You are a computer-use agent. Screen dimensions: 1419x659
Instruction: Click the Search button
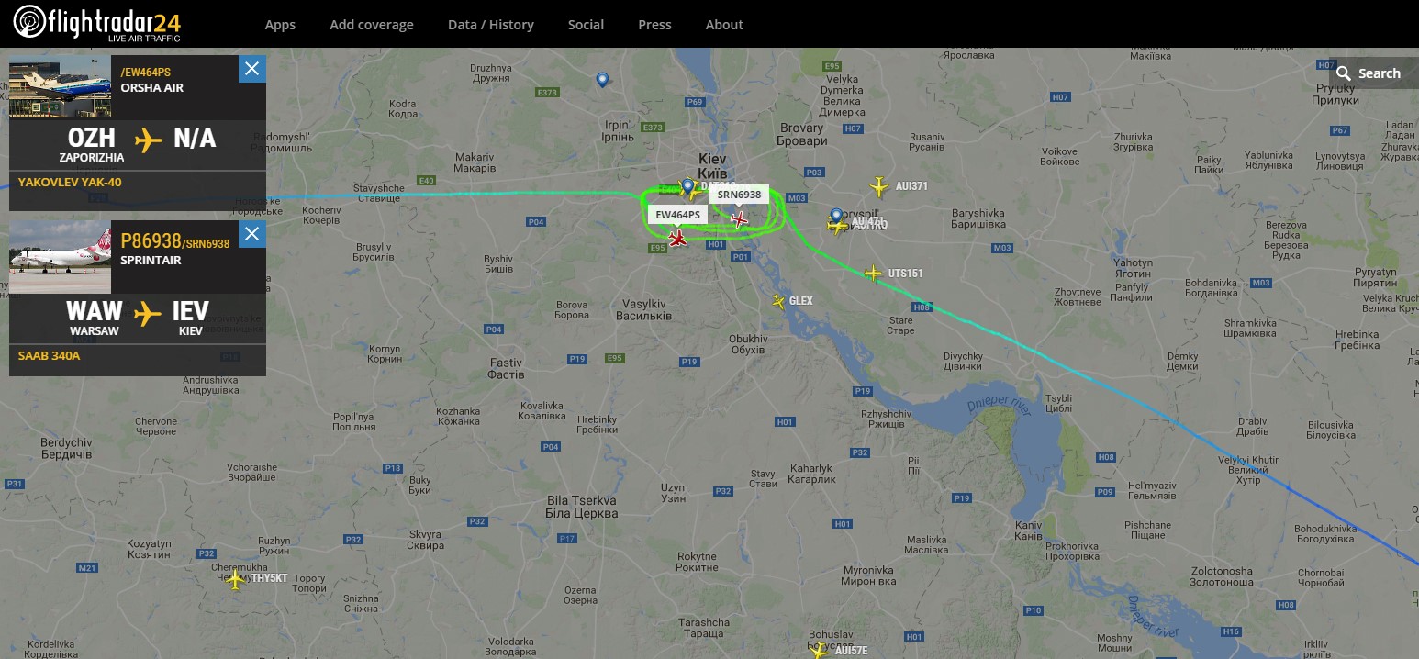1368,73
